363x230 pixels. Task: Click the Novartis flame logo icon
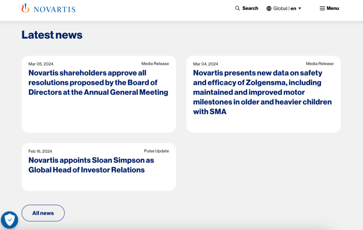[25, 8]
